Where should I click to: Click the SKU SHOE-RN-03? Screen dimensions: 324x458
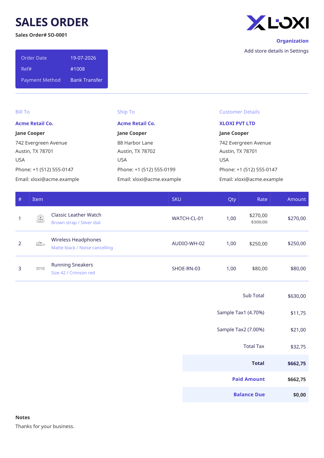click(186, 268)
